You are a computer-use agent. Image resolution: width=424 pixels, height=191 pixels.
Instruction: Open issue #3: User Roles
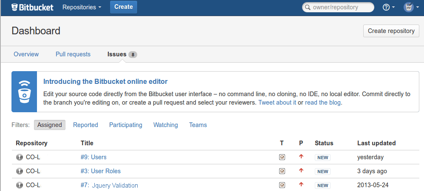pyautogui.click(x=101, y=171)
